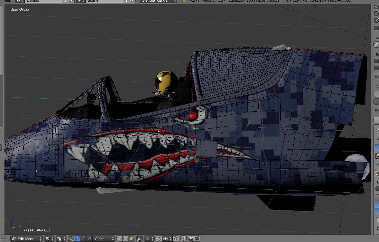Image resolution: width=379 pixels, height=242 pixels.
Task: Switch to vertex select mode
Action: 119,239
